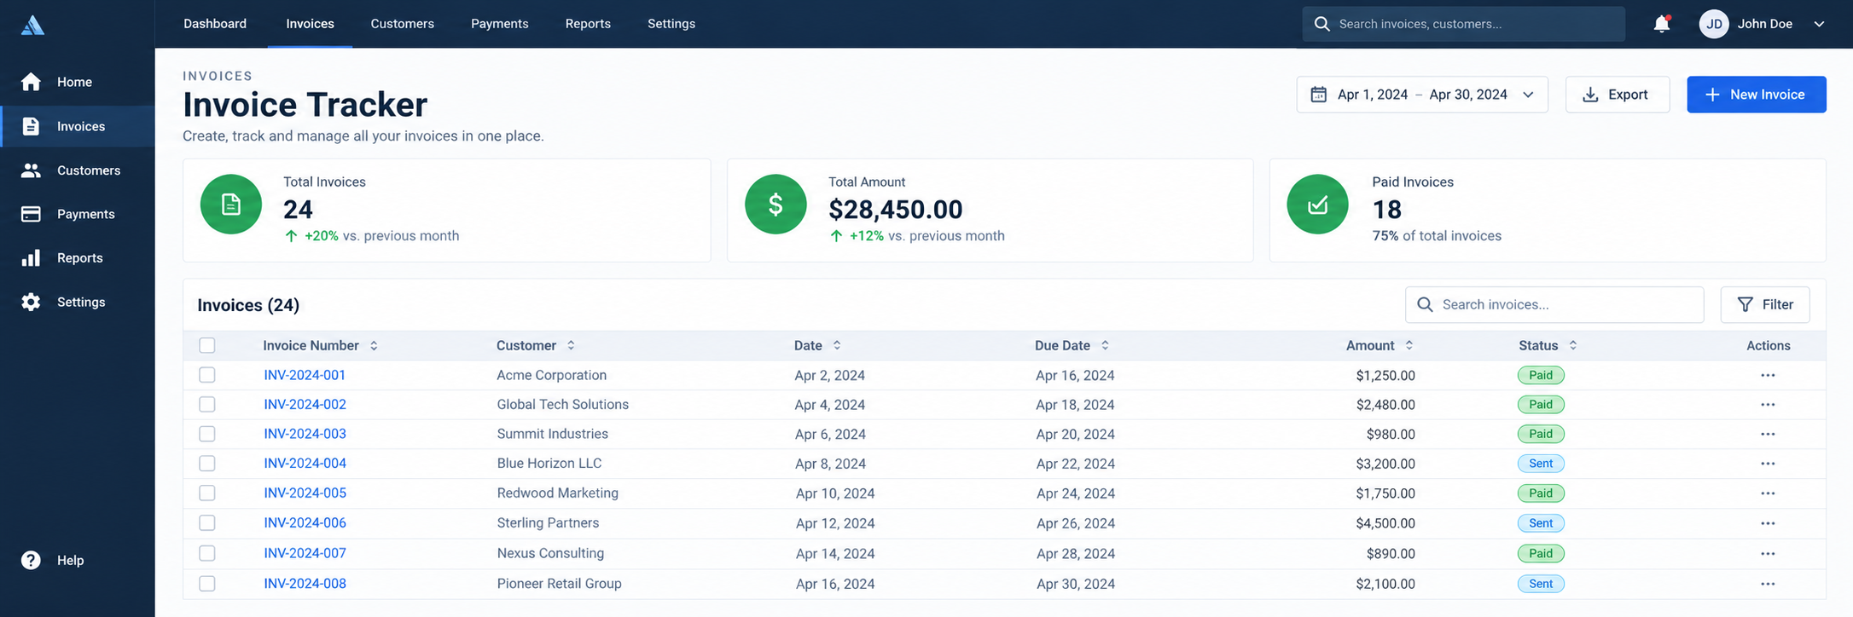Open Payments in the left sidebar

(x=77, y=214)
